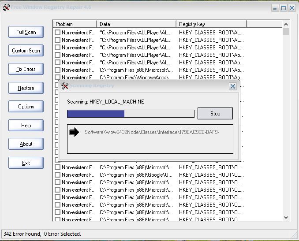Open the Restore function
Viewport: 299px width, 241px height.
coord(26,88)
